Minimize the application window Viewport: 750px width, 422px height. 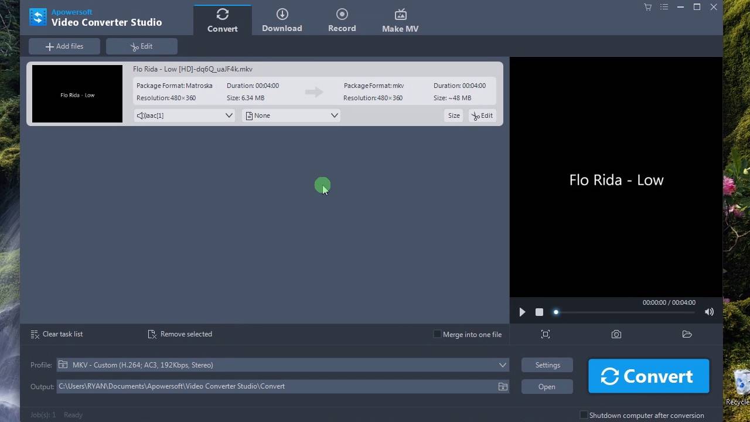tap(680, 7)
